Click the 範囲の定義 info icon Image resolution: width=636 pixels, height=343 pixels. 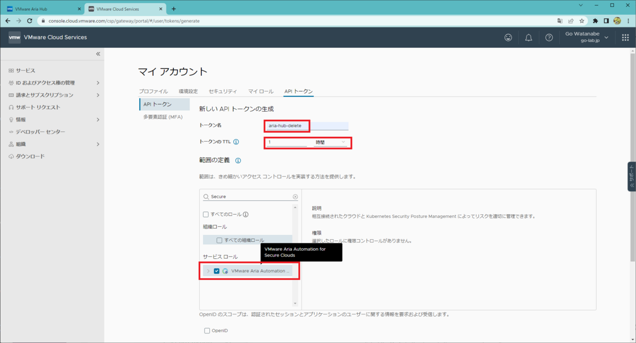pos(238,160)
